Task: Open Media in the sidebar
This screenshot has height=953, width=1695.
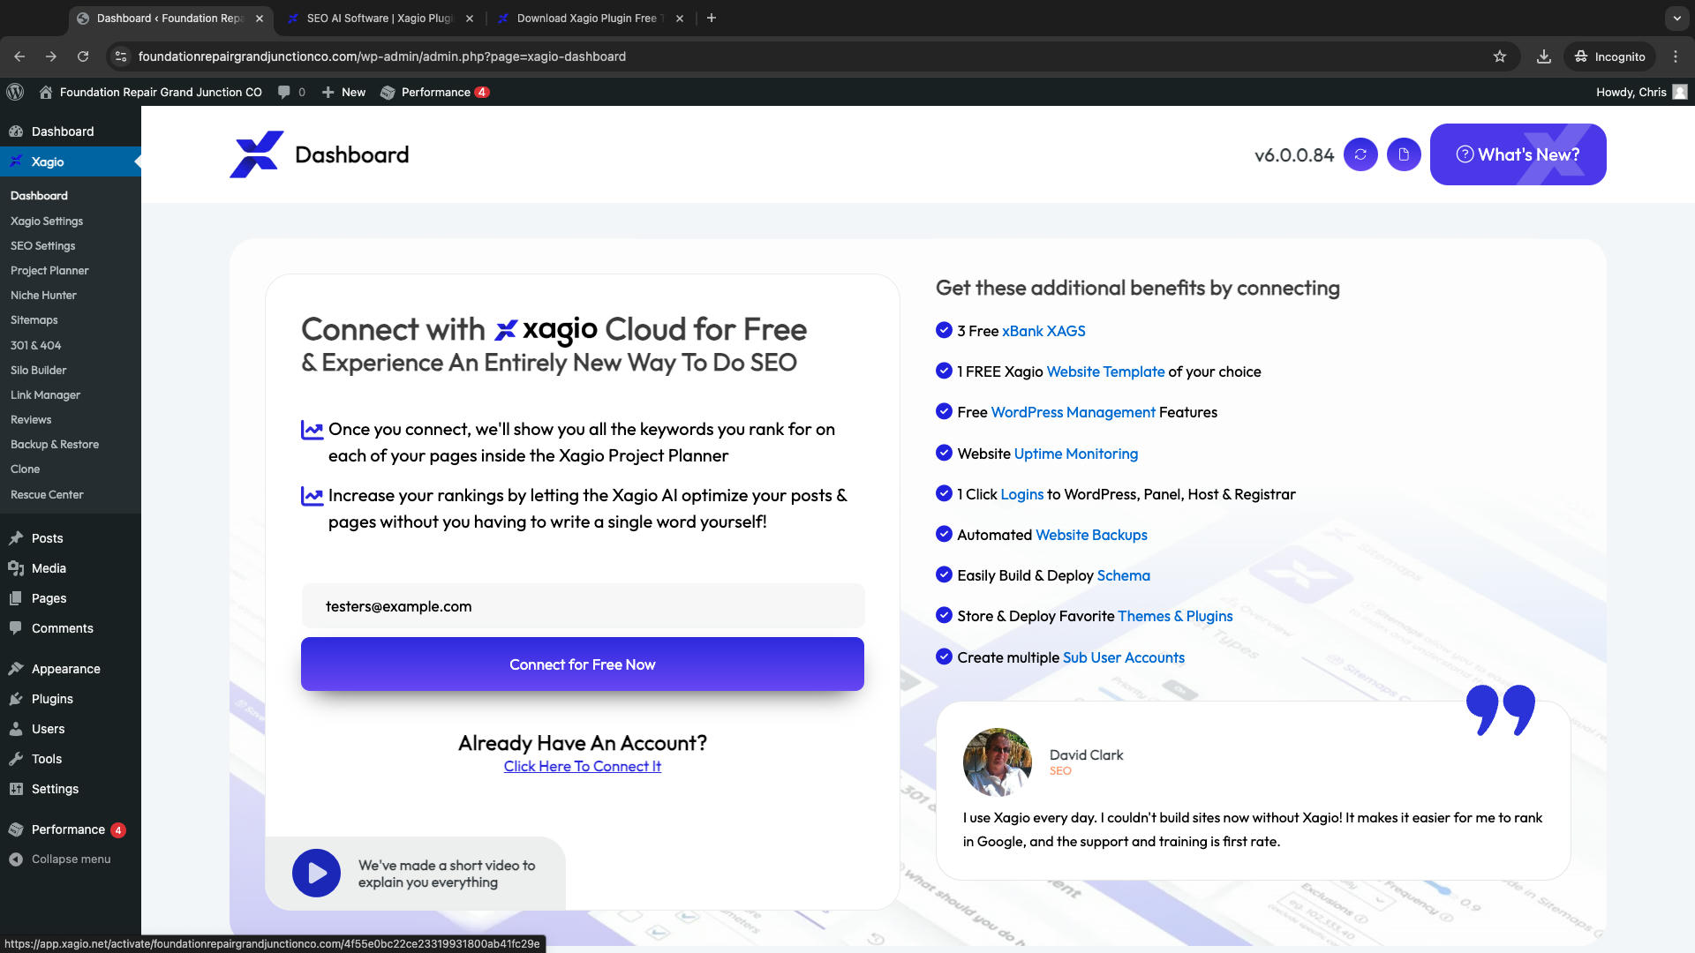Action: pyautogui.click(x=71, y=568)
